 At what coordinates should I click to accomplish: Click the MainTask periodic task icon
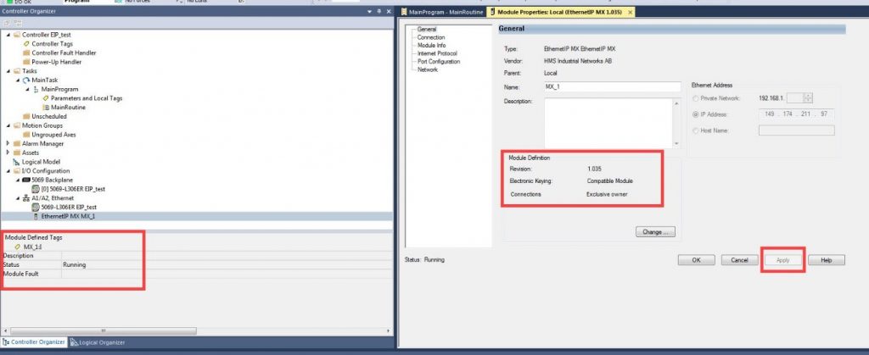pos(26,80)
